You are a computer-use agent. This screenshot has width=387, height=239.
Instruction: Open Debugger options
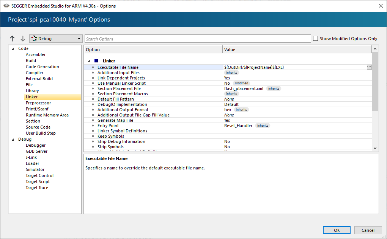[36, 145]
